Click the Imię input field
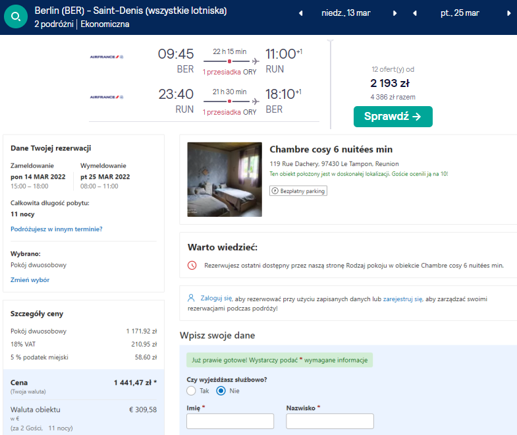 click(x=230, y=421)
